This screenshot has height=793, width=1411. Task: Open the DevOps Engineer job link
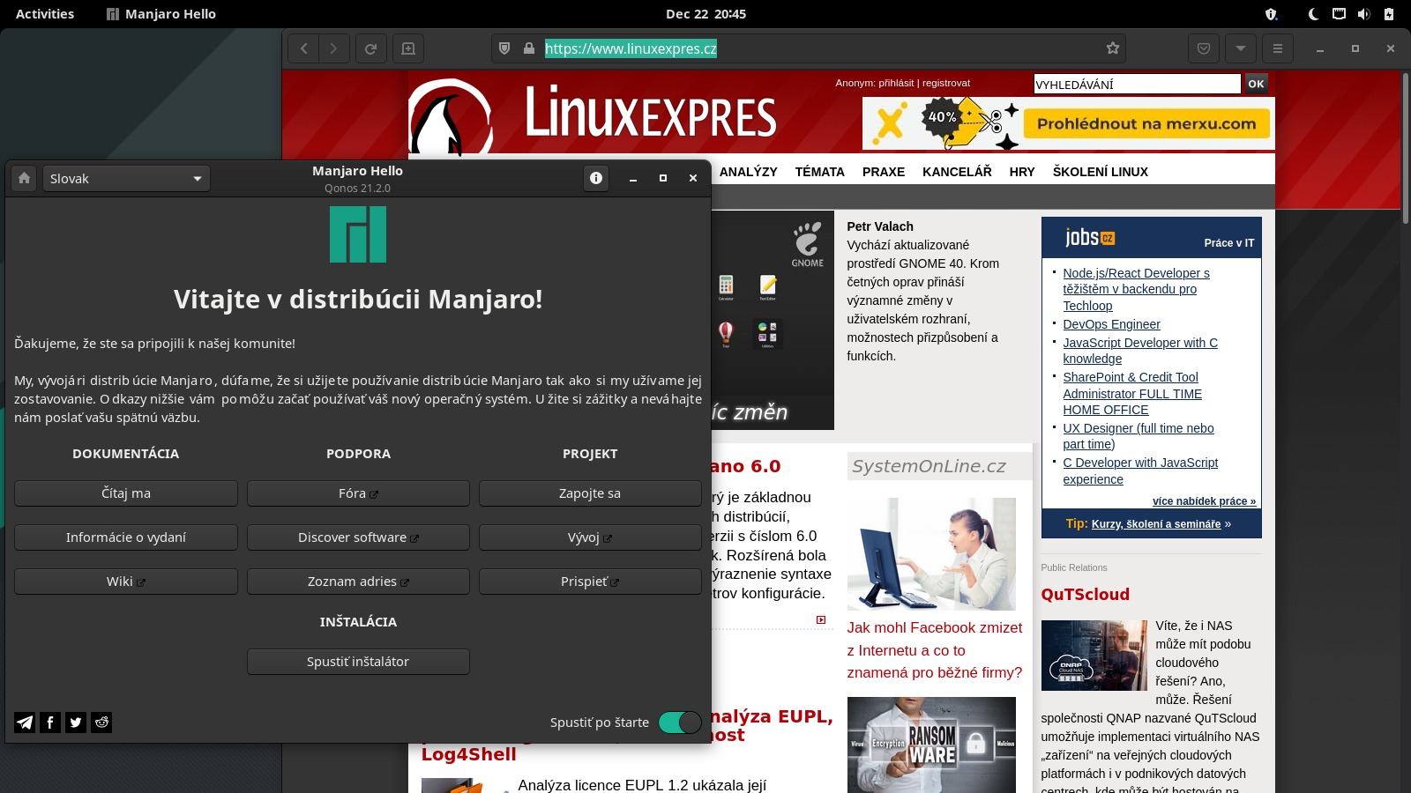tap(1111, 324)
